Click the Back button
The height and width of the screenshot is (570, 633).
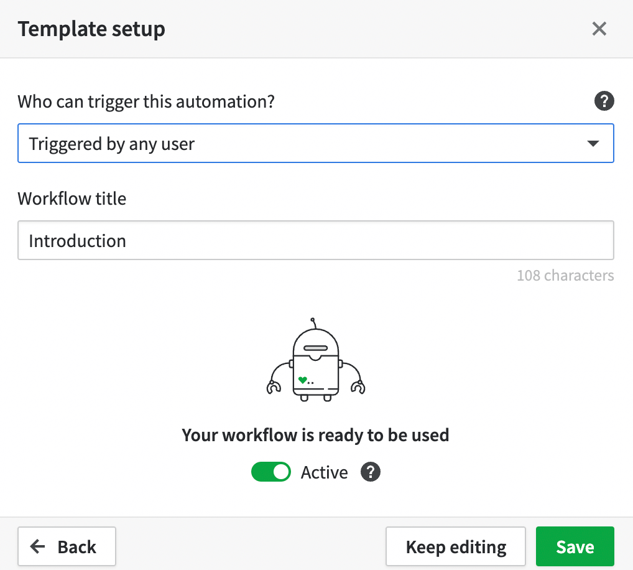tap(67, 546)
